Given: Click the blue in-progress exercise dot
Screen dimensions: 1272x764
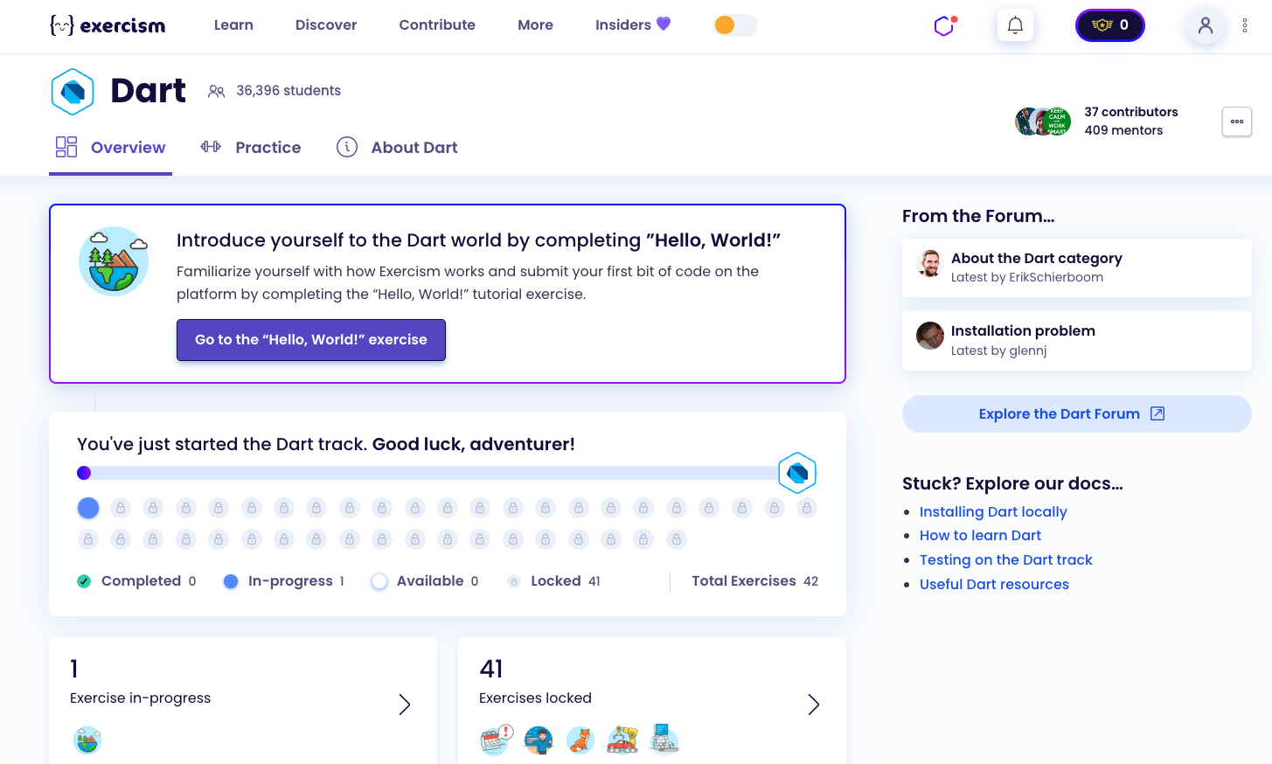Looking at the screenshot, I should (88, 508).
